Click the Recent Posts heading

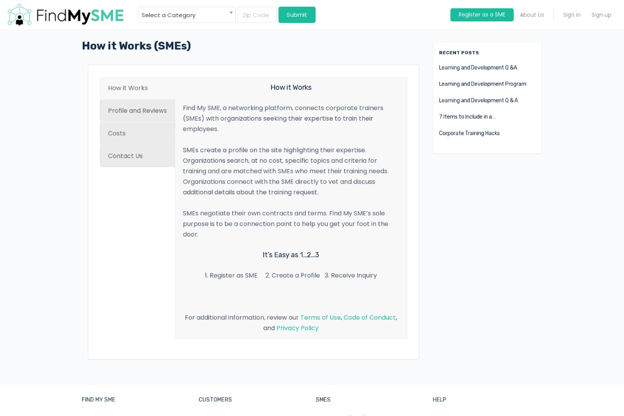(x=459, y=53)
